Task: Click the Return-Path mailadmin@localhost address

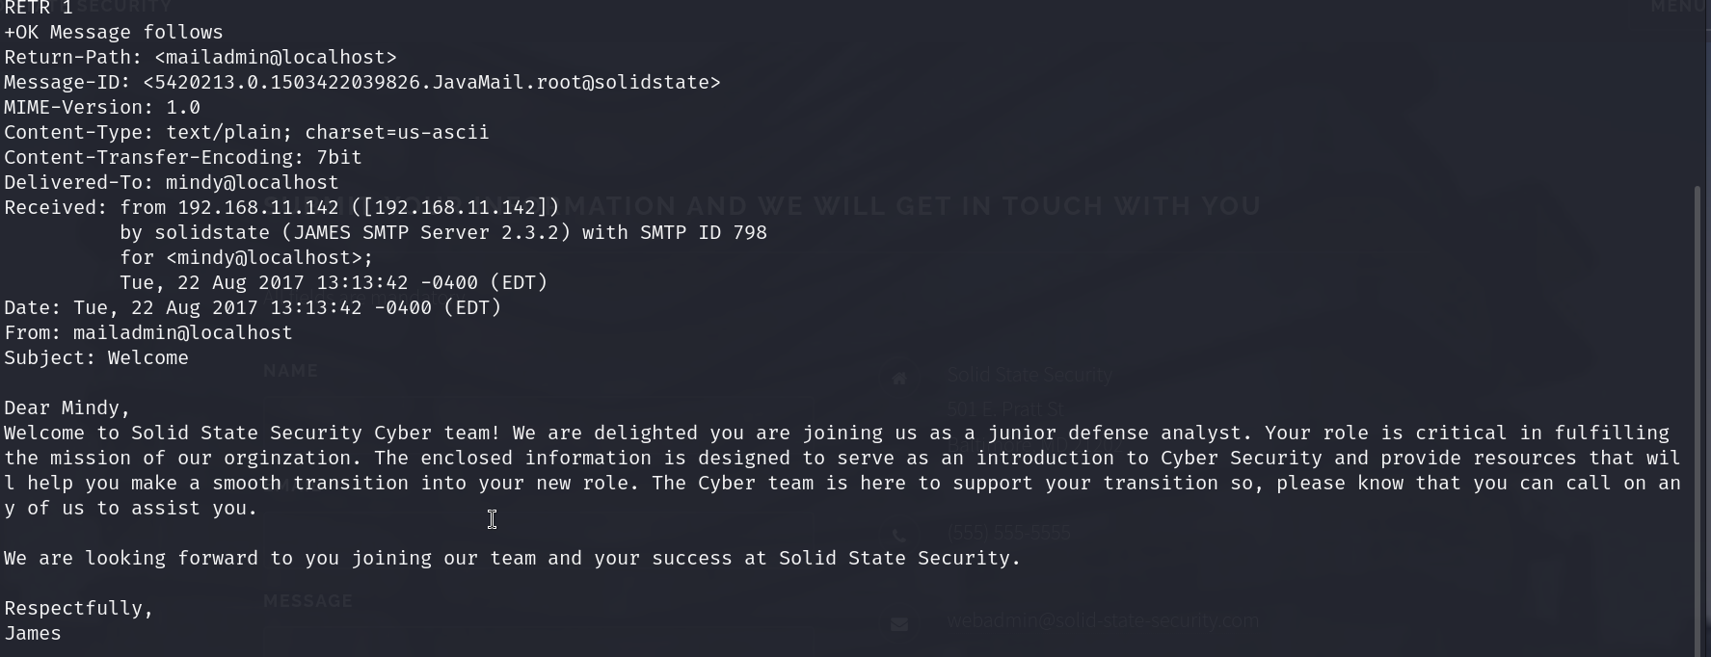Action: pos(276,58)
